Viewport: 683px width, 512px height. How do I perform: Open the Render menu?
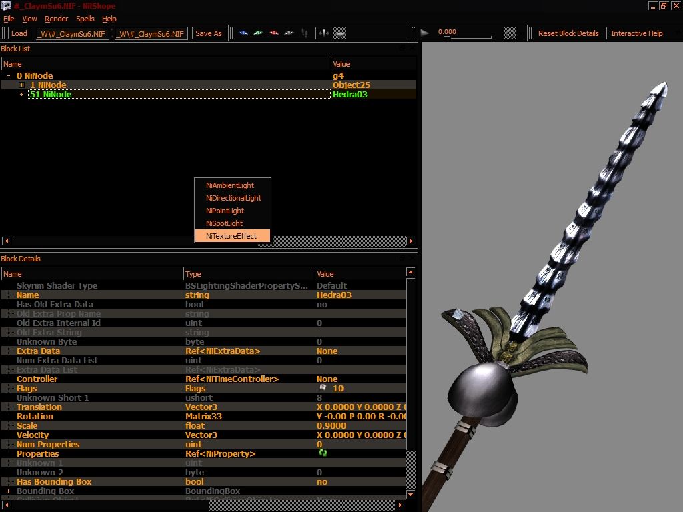57,19
